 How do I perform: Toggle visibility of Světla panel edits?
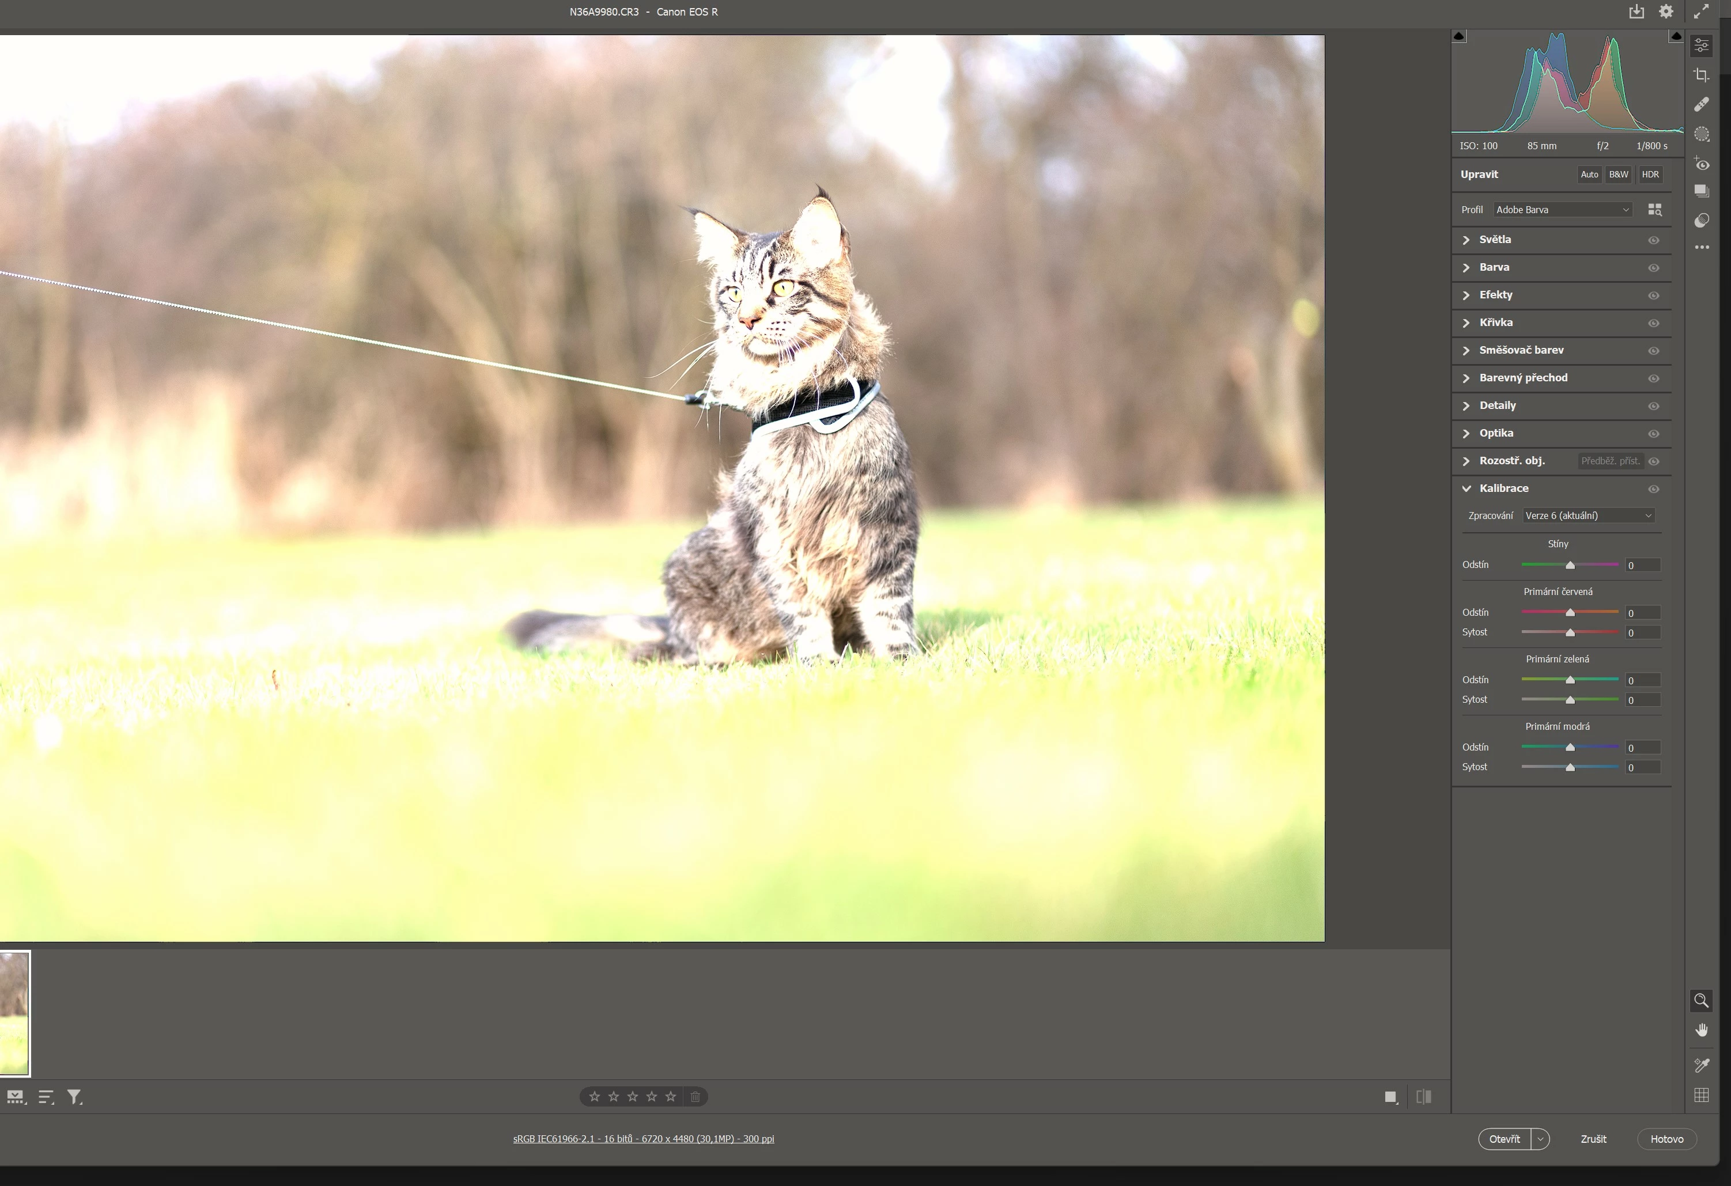1654,240
